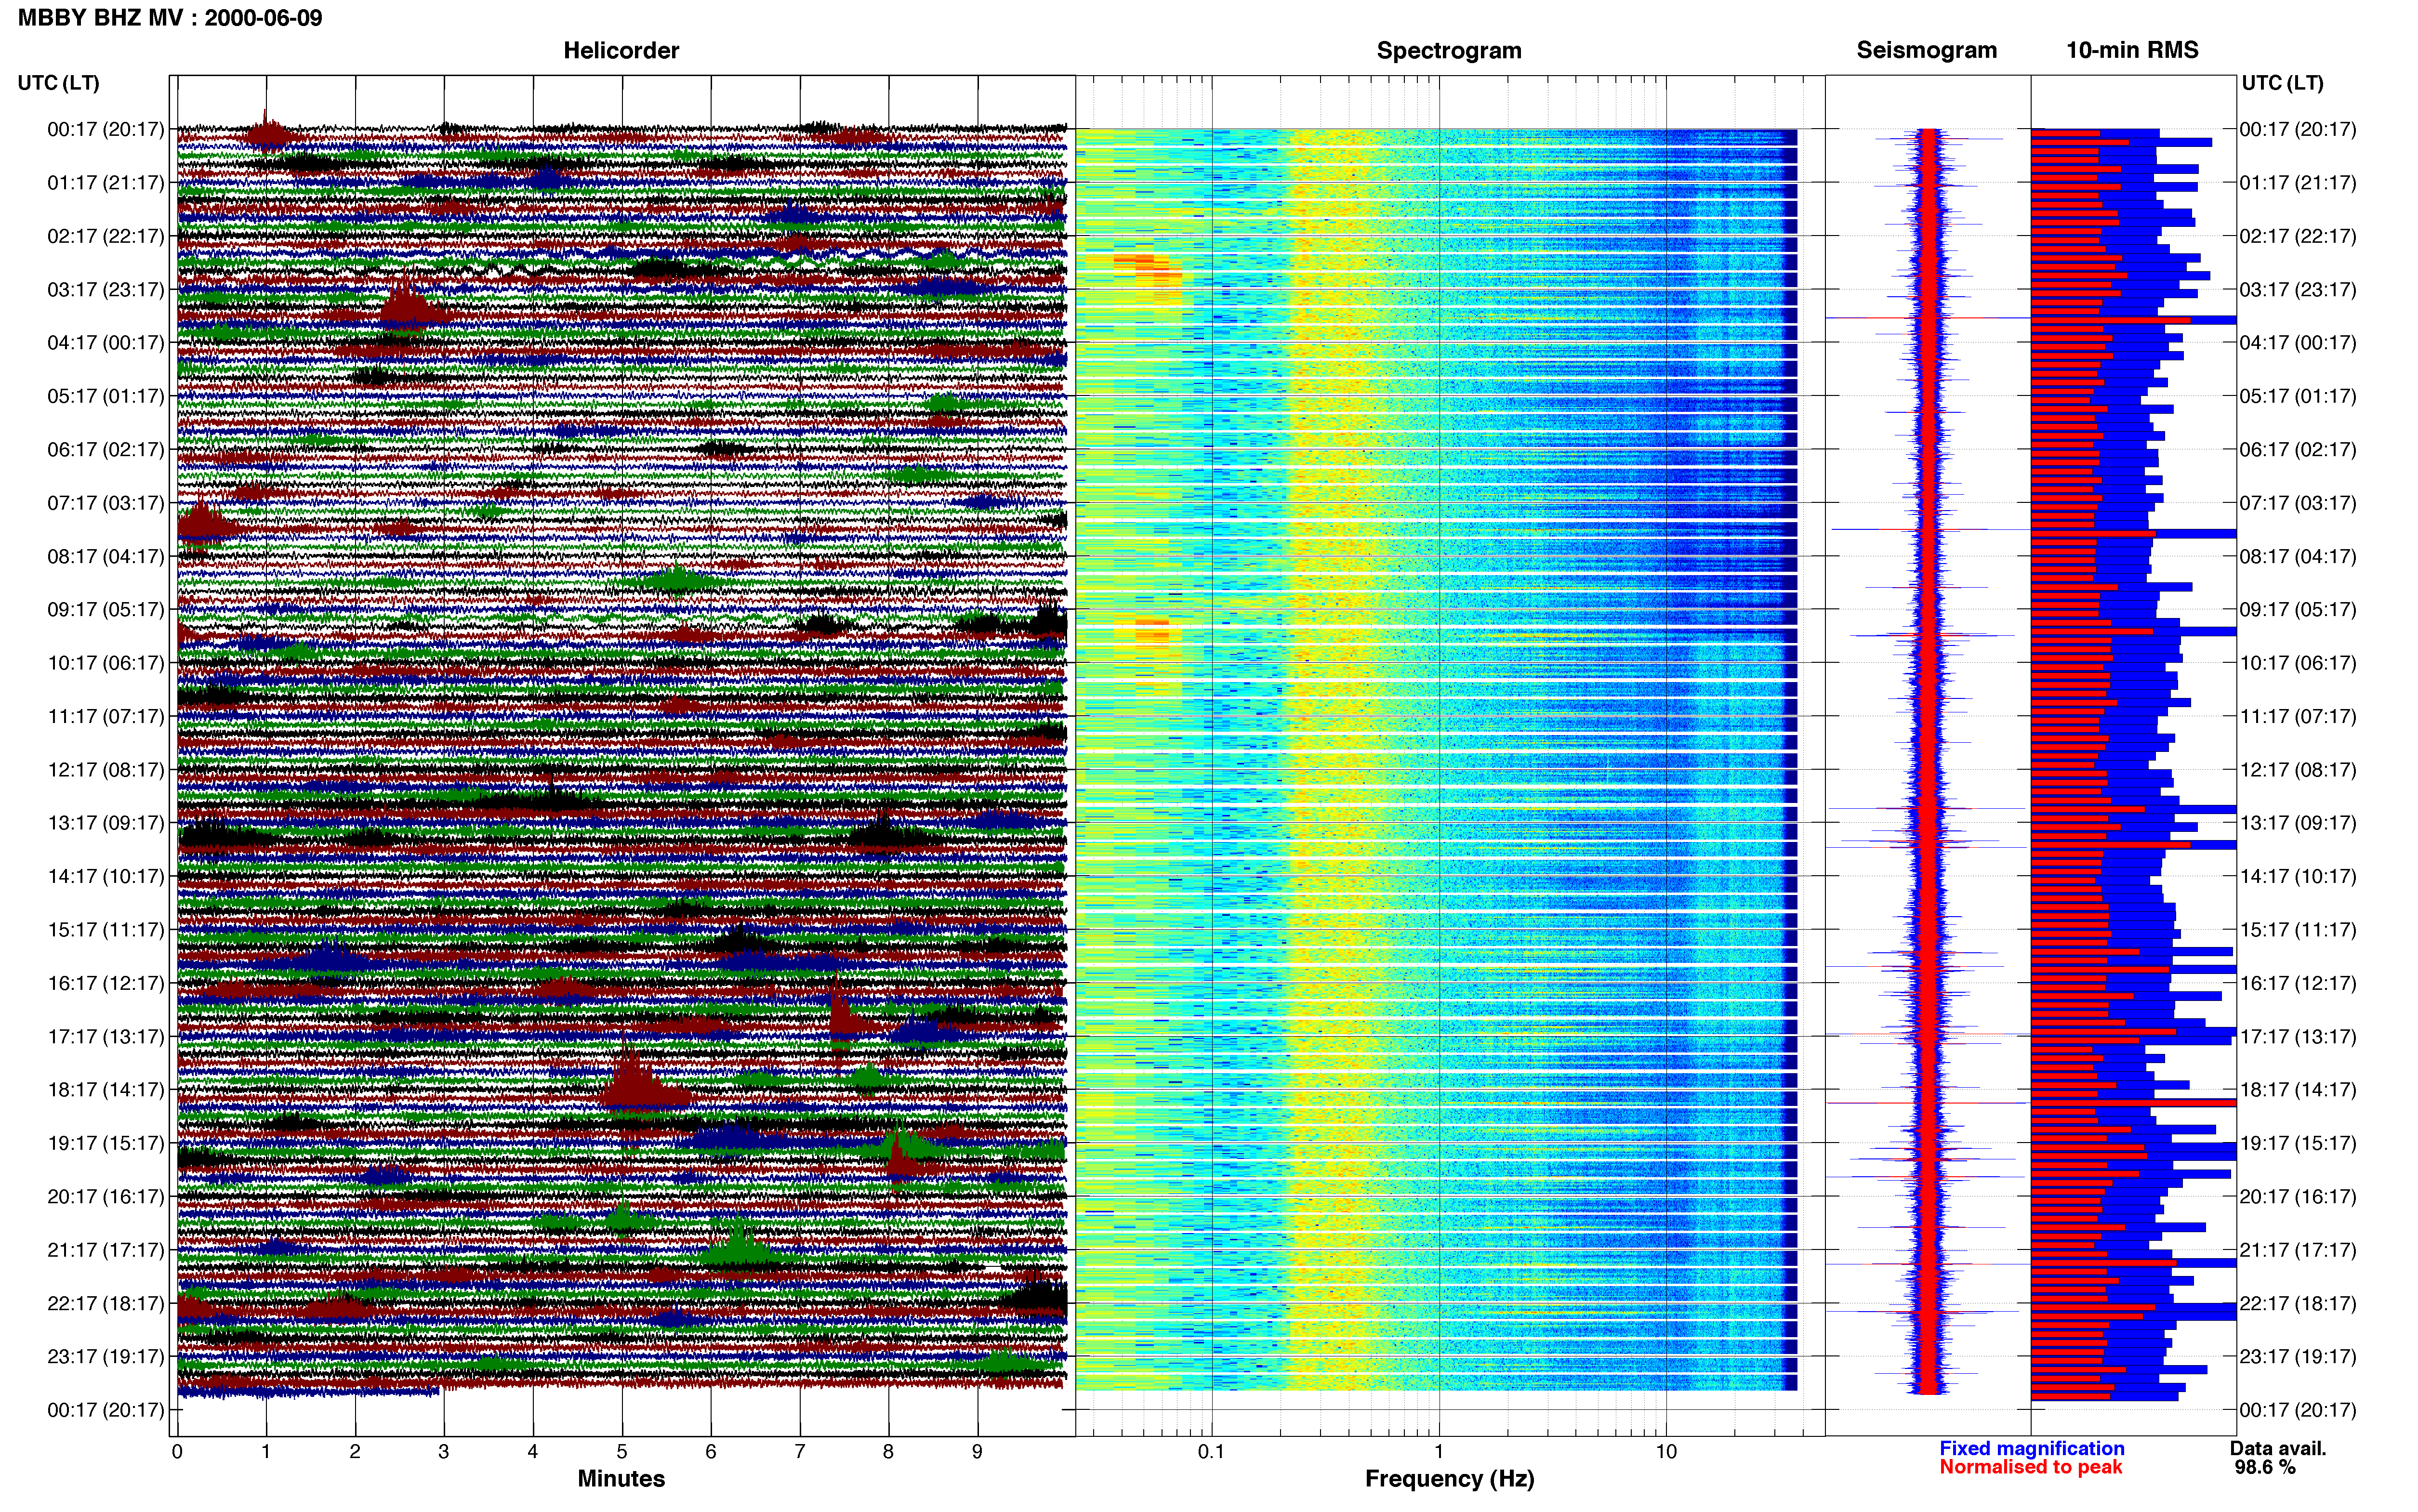
Task: Select the '1' tick on the frequency axis
Action: pyautogui.click(x=1439, y=1452)
